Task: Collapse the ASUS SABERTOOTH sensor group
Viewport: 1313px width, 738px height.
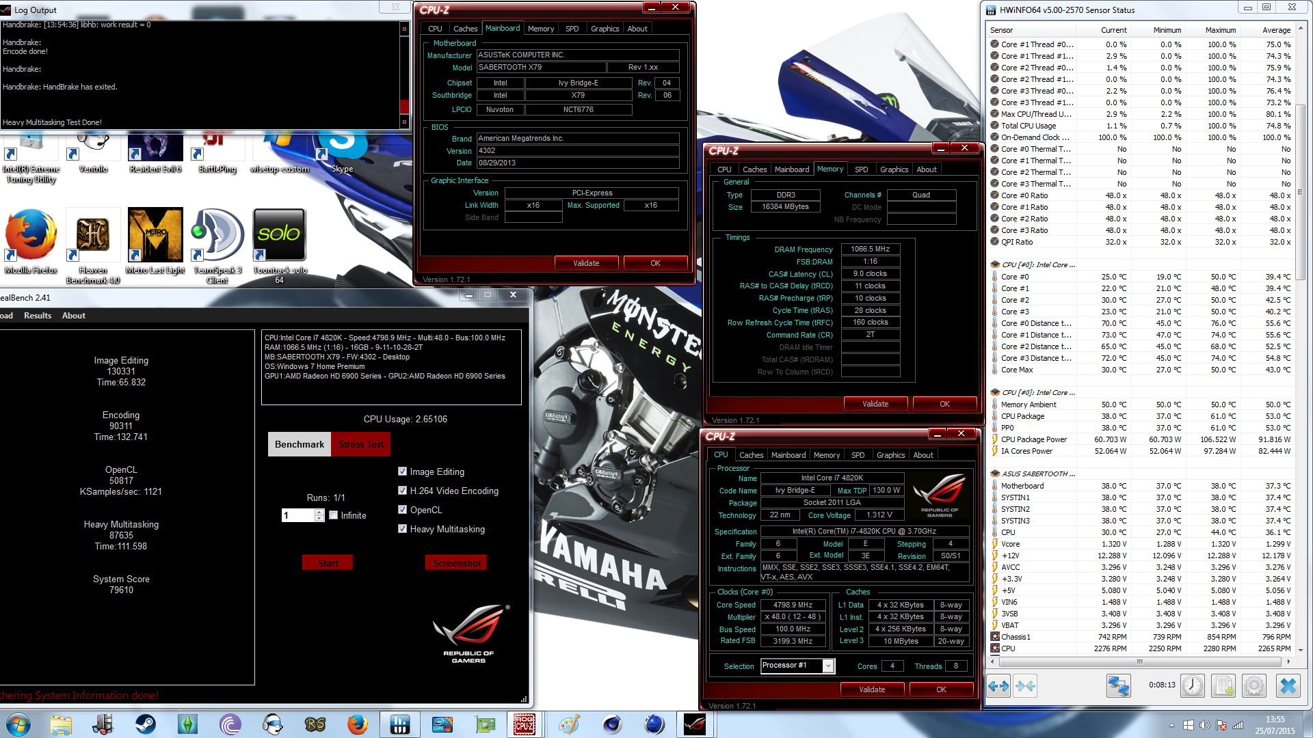Action: point(995,474)
